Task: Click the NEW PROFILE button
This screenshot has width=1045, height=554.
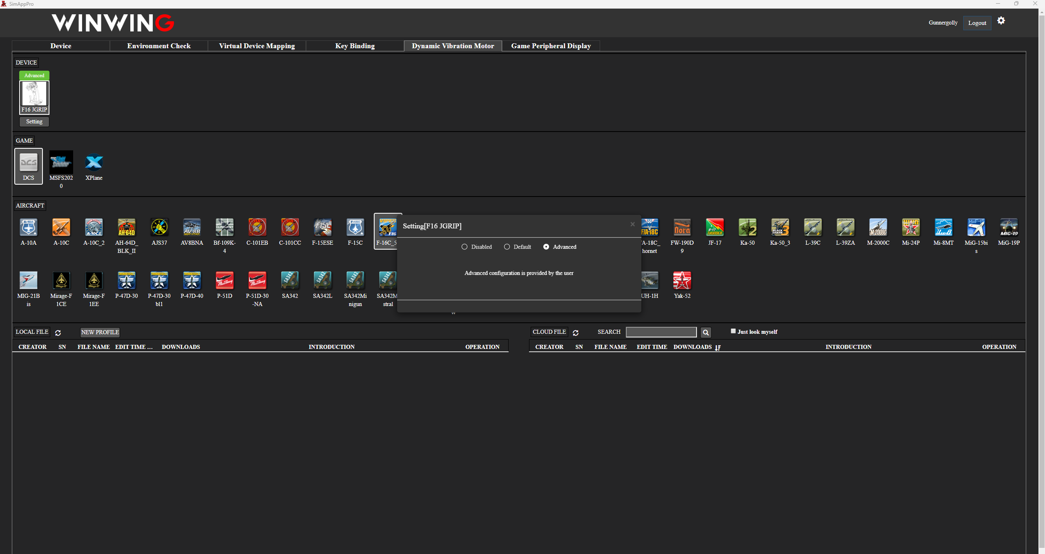Action: pos(100,332)
